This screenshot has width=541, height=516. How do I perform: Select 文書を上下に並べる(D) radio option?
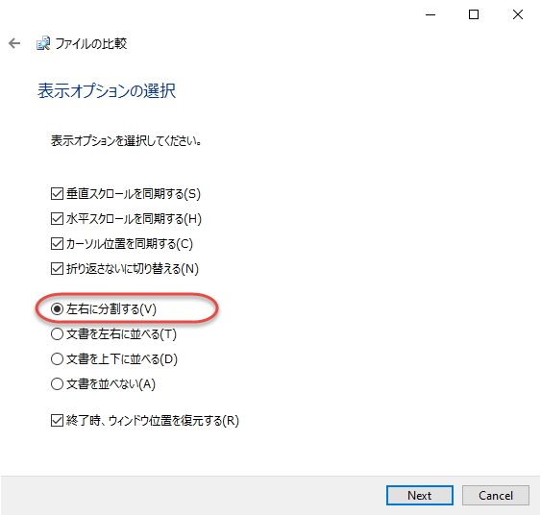(x=57, y=359)
